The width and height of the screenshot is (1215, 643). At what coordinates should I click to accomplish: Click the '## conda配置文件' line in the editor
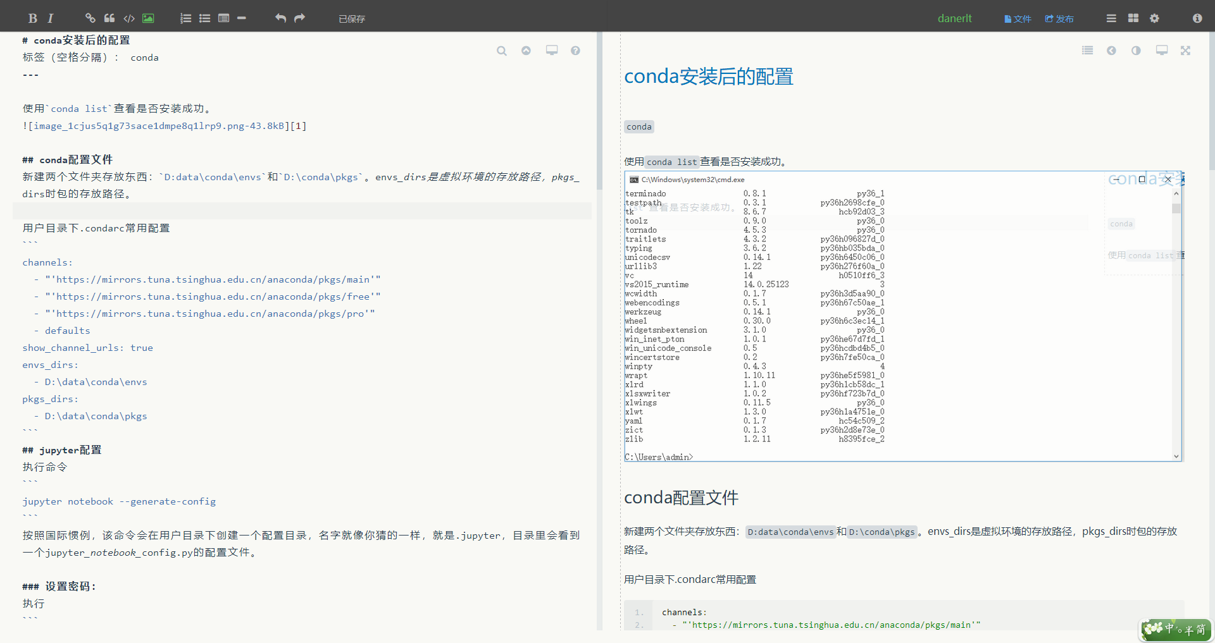(x=67, y=160)
